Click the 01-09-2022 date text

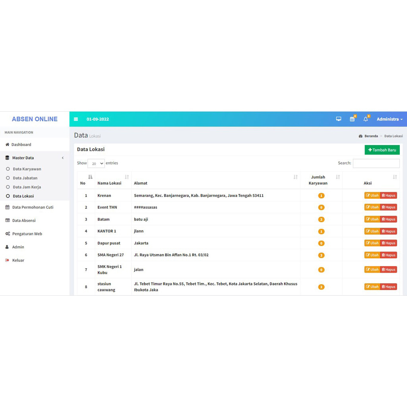[98, 119]
